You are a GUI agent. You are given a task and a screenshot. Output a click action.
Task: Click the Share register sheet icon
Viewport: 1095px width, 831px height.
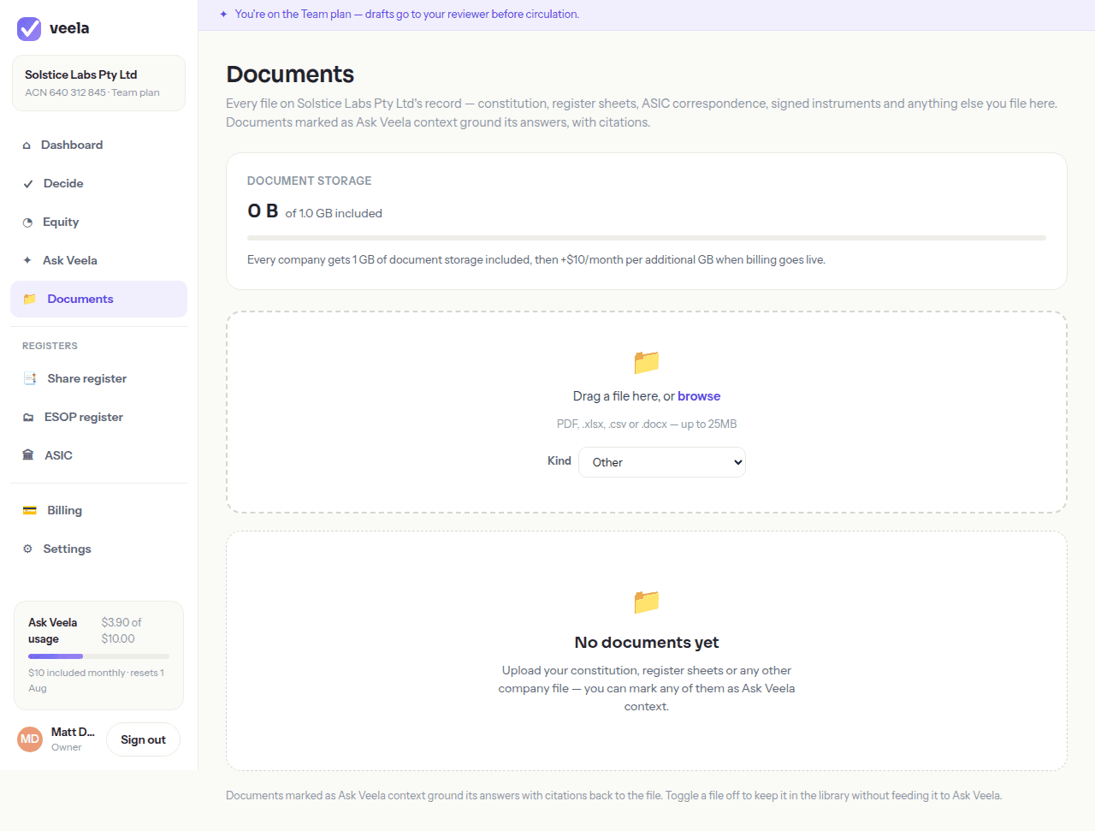pyautogui.click(x=30, y=378)
